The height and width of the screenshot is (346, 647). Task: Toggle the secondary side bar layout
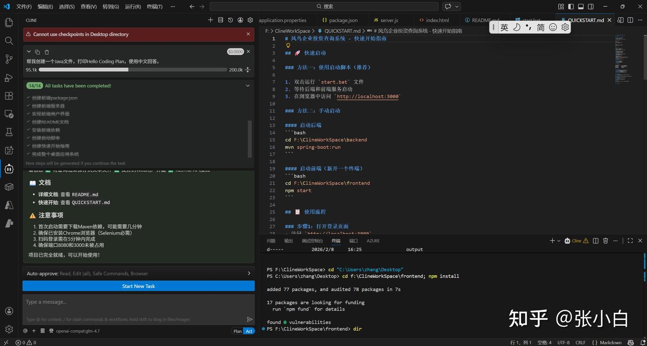[591, 6]
